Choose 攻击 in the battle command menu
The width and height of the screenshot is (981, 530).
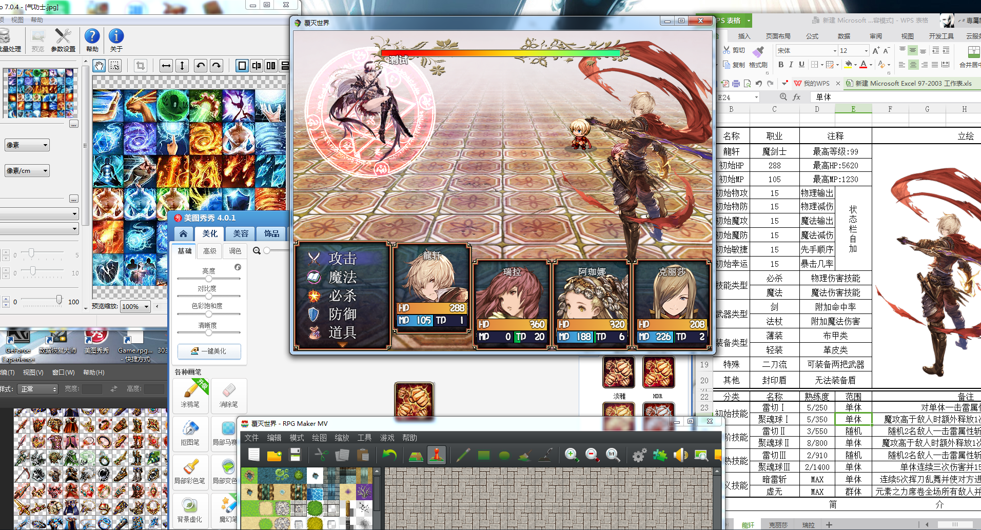click(342, 259)
